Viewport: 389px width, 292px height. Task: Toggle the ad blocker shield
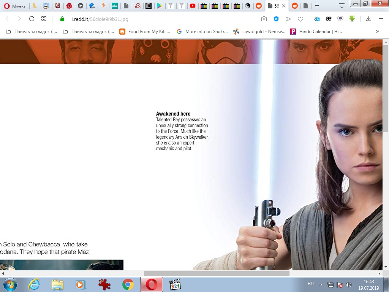click(276, 19)
